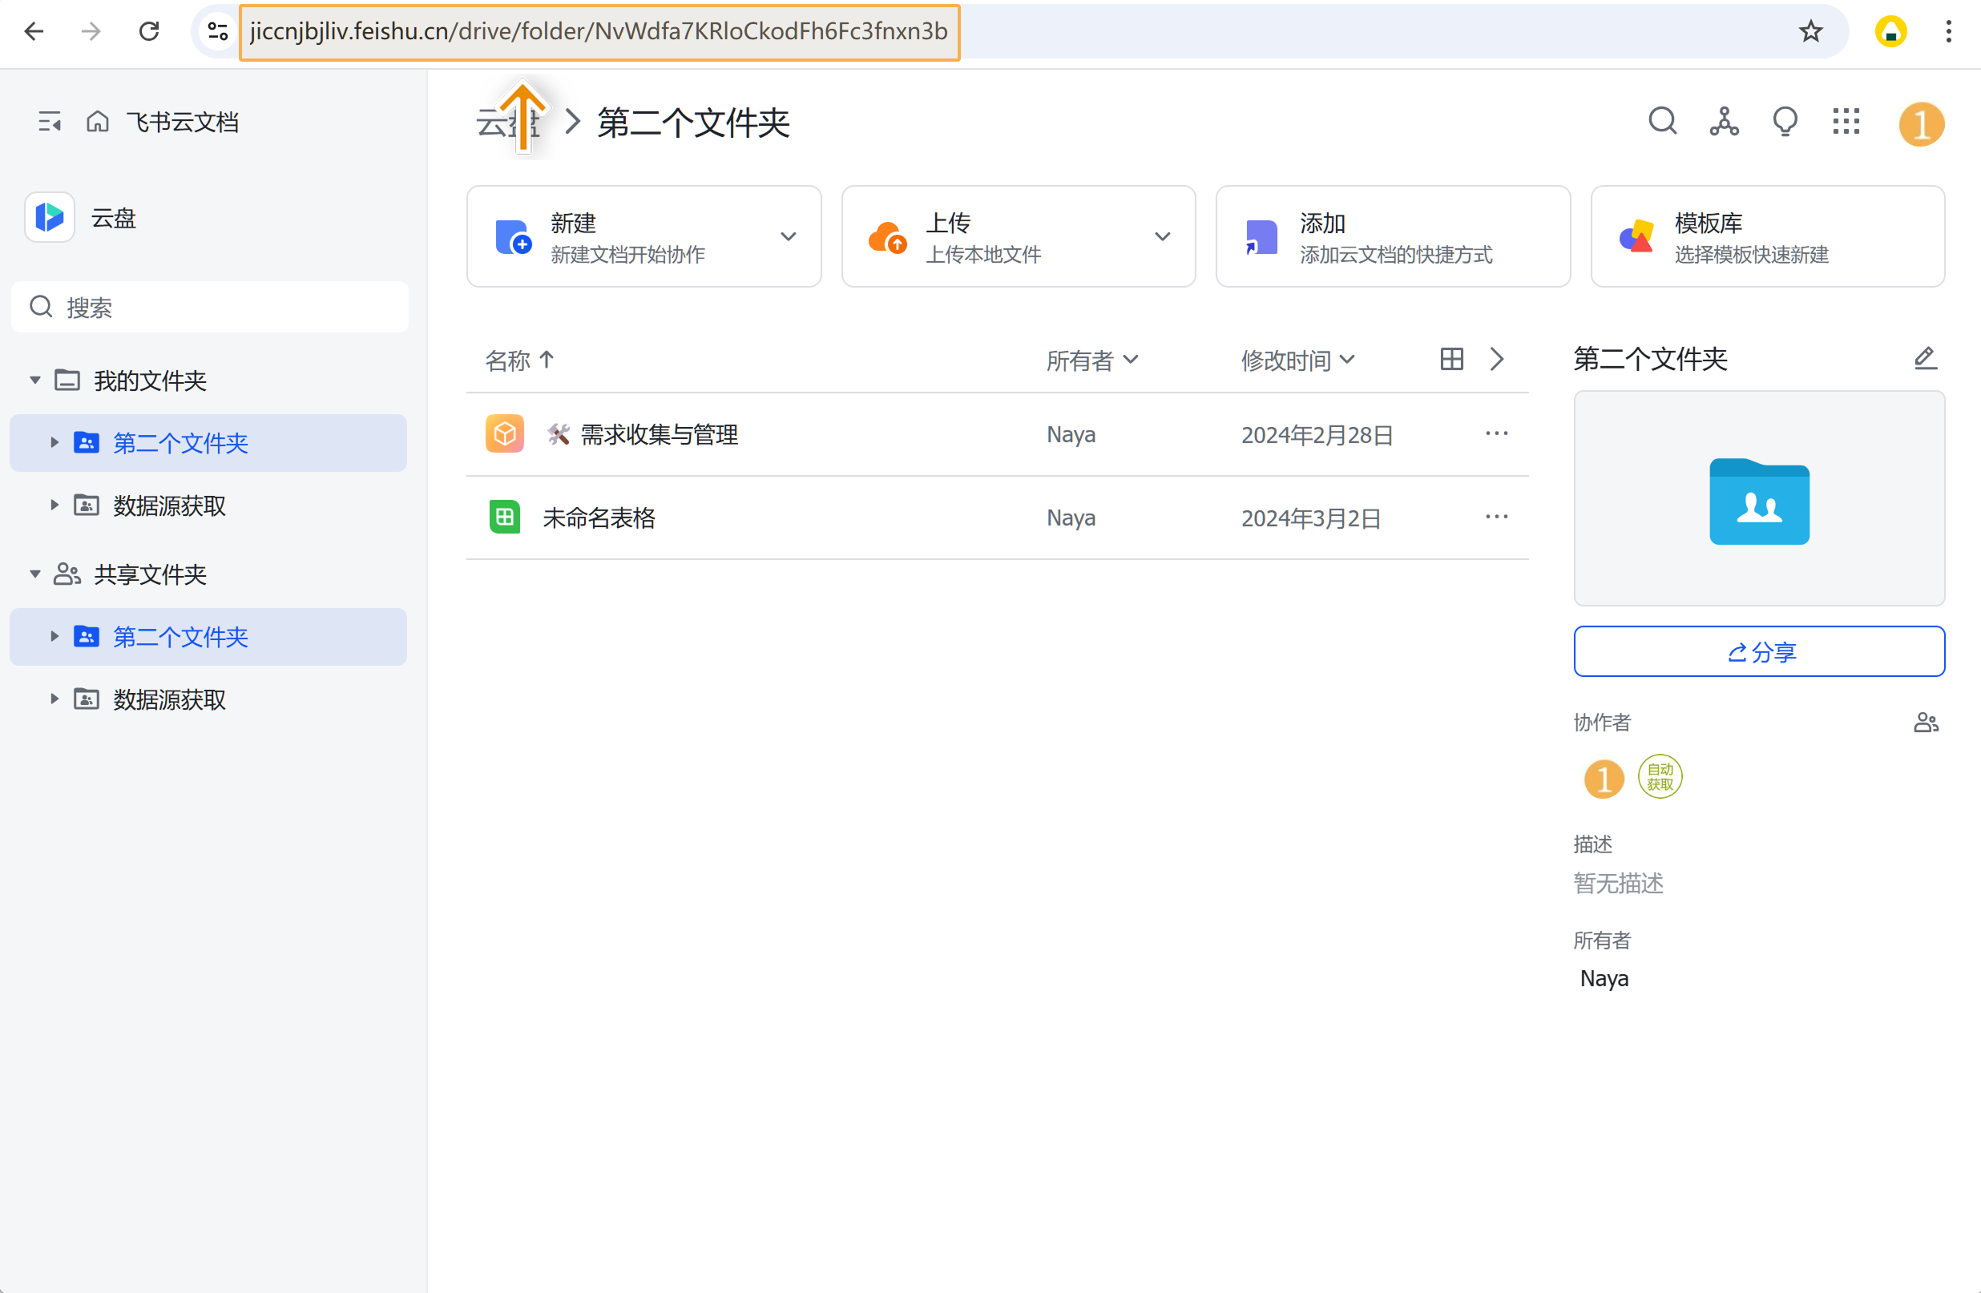
Task: Bookmark this page with star icon
Action: pyautogui.click(x=1810, y=31)
